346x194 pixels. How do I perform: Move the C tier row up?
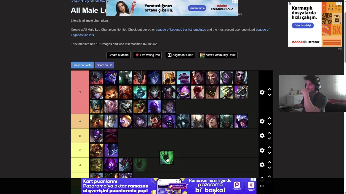[269, 148]
